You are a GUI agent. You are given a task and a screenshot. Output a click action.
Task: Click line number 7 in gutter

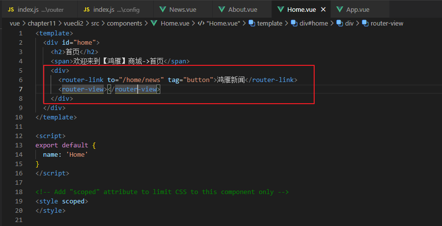click(20, 89)
